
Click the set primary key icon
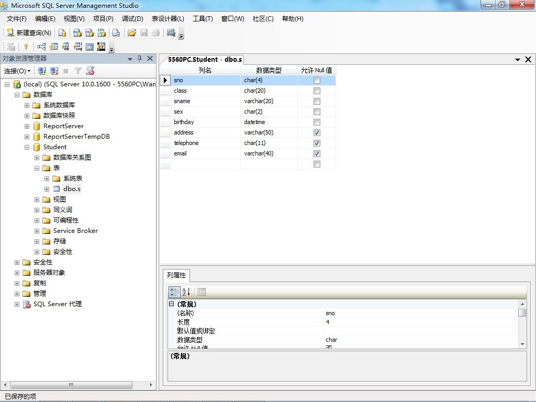tap(26, 47)
